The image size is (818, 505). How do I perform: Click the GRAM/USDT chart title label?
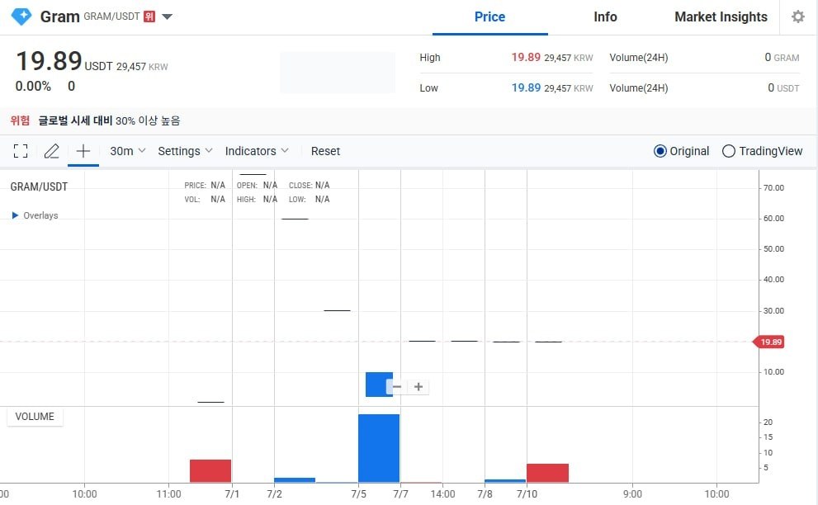coord(39,186)
